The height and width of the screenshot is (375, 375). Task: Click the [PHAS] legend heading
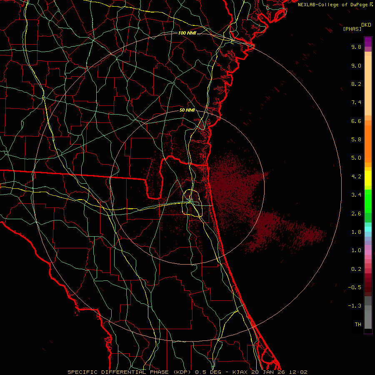pyautogui.click(x=352, y=29)
